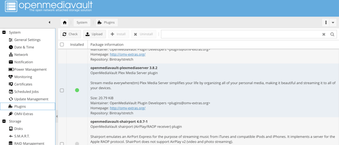Viewport: 339px width, 145px height.
Task: Collapse the Storage tree section
Action: coord(4,121)
